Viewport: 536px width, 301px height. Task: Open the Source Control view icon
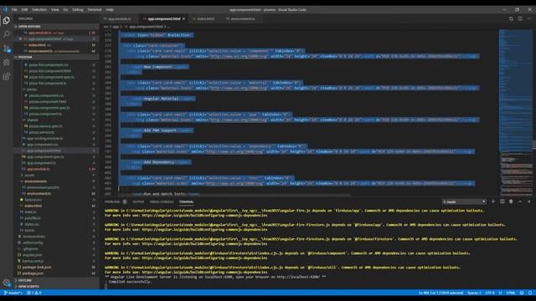pos(6,48)
